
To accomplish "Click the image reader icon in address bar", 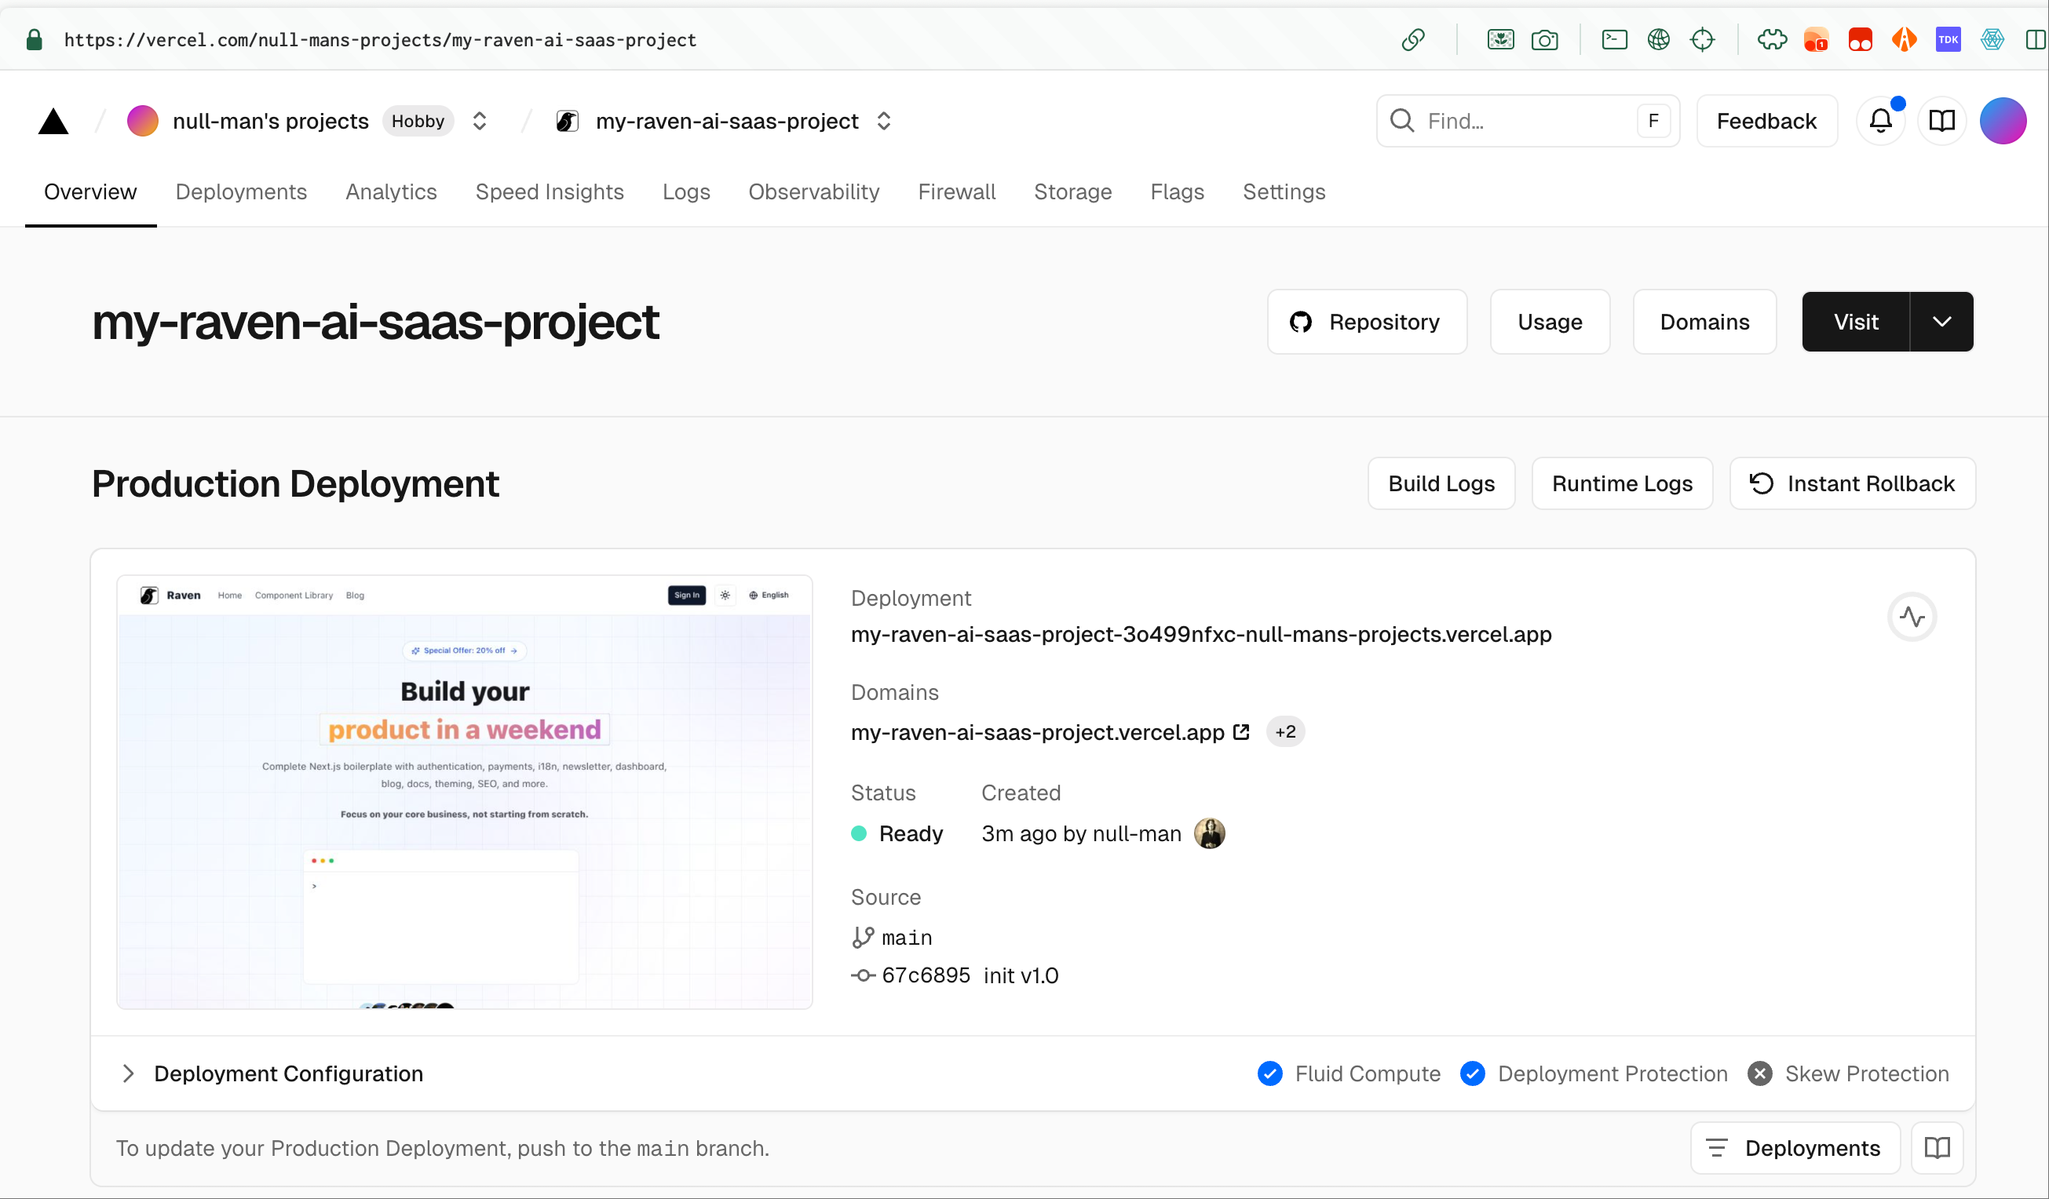I will 1500,39.
